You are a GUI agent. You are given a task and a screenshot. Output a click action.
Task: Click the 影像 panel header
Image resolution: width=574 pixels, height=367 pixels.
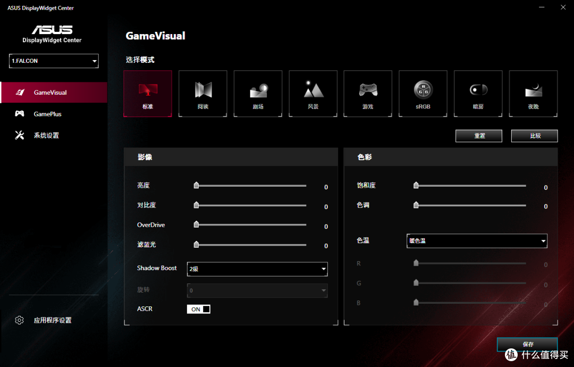(x=231, y=157)
